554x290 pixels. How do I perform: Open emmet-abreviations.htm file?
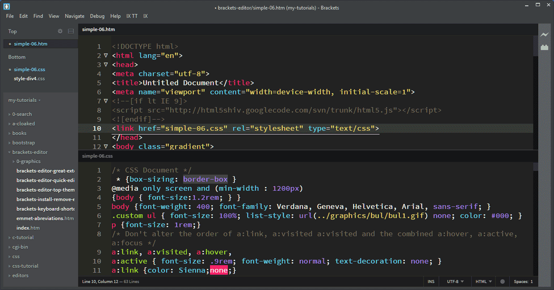click(45, 219)
